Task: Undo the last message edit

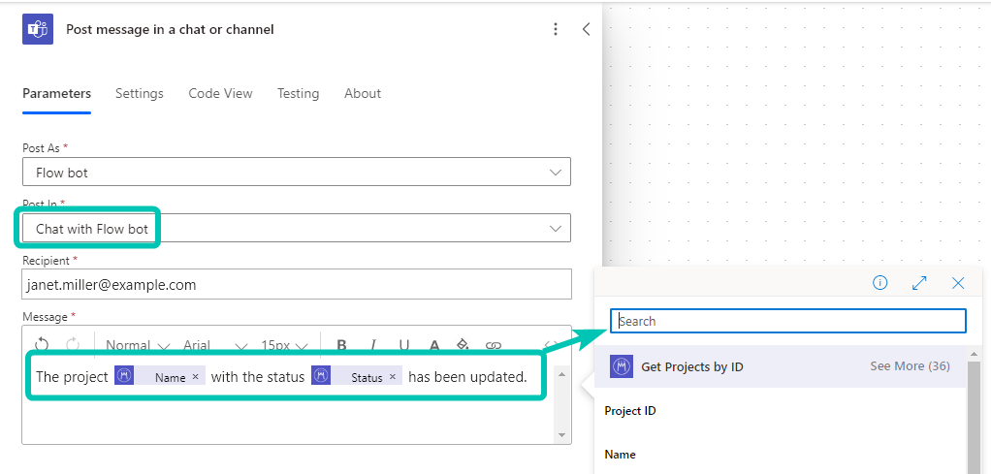Action: click(42, 344)
